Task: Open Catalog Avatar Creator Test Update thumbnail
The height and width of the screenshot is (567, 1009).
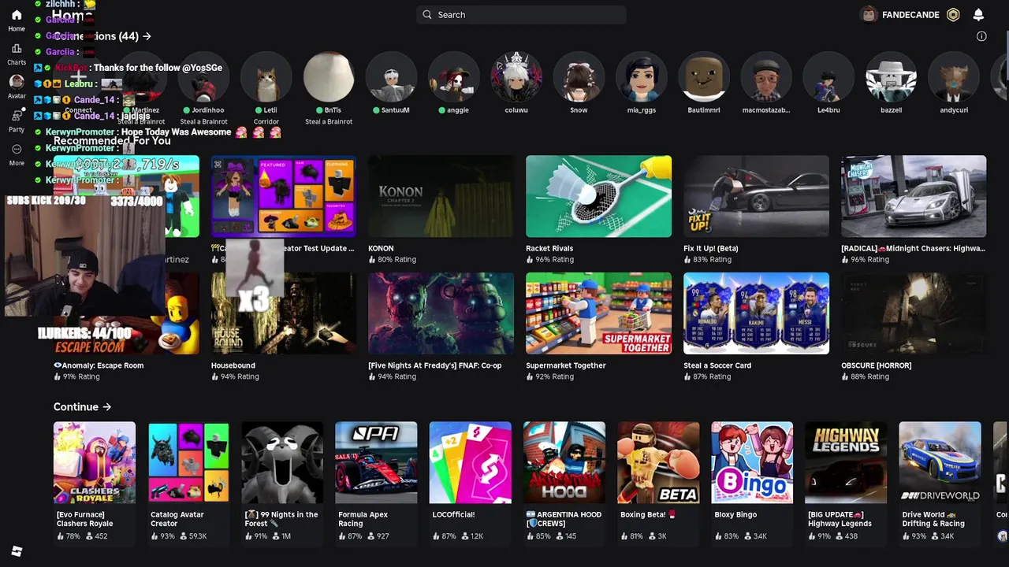Action: click(x=283, y=196)
